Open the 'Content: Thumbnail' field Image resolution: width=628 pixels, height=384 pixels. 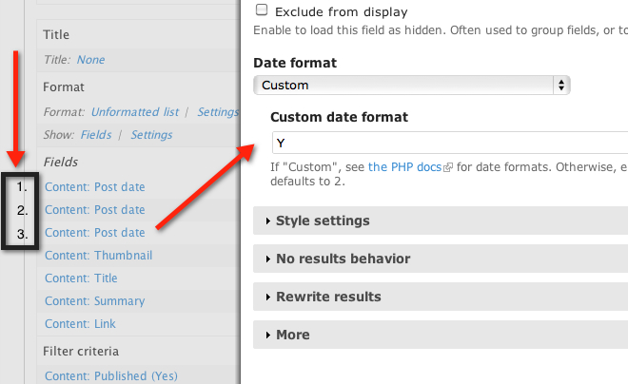tap(98, 256)
